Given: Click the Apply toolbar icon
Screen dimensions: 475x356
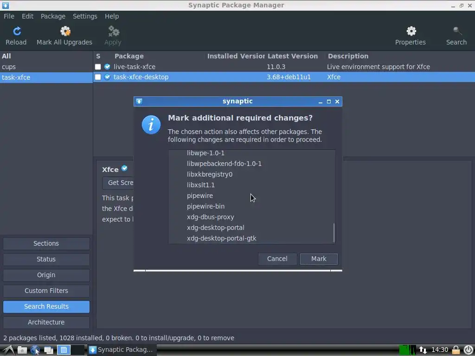Looking at the screenshot, I should 113,31.
